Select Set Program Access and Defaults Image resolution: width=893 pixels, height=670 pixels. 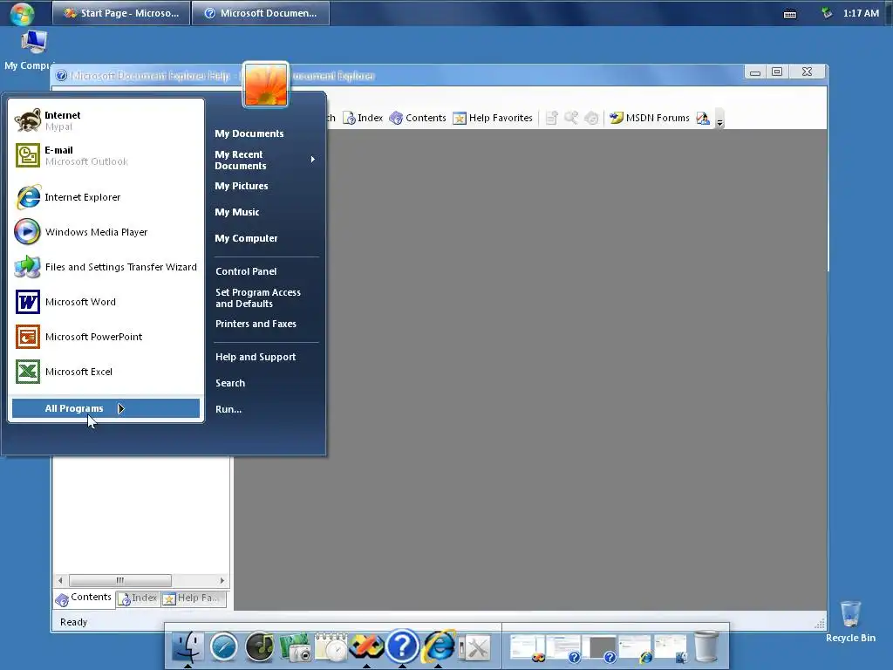[258, 298]
